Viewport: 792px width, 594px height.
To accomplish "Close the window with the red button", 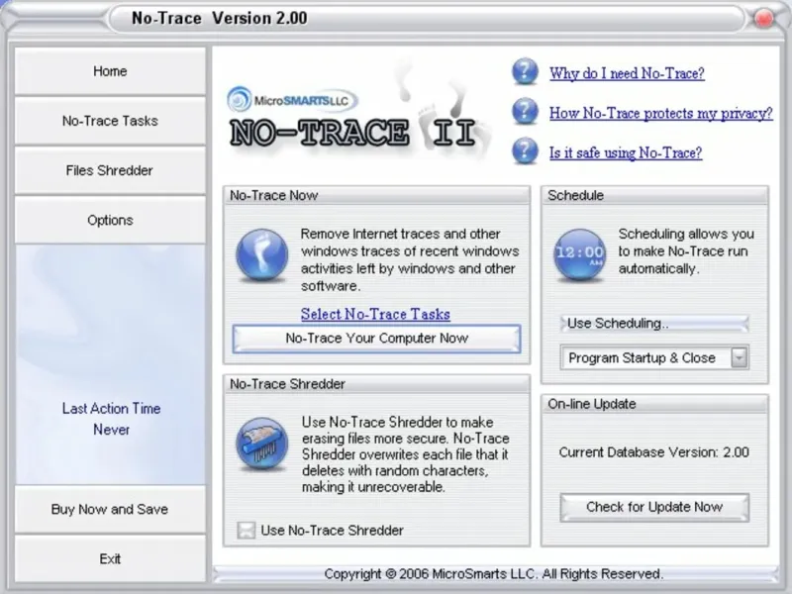I will point(763,19).
